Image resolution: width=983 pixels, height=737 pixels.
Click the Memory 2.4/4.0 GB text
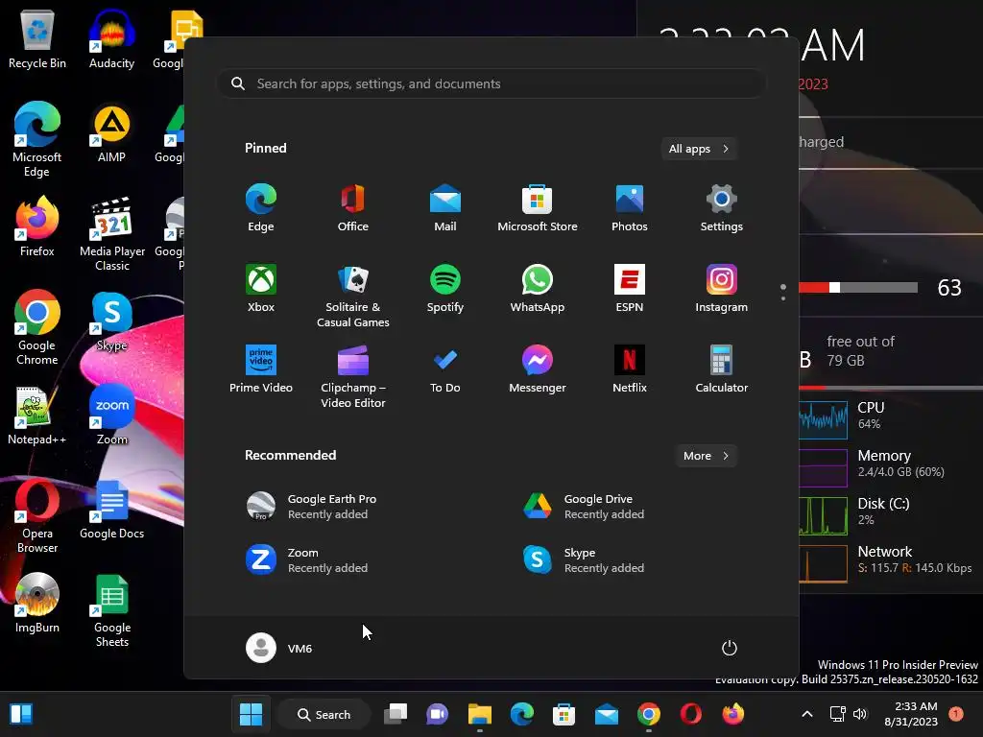[x=900, y=472]
